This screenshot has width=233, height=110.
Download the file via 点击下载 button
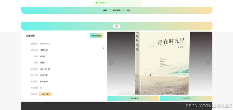(x=45, y=94)
